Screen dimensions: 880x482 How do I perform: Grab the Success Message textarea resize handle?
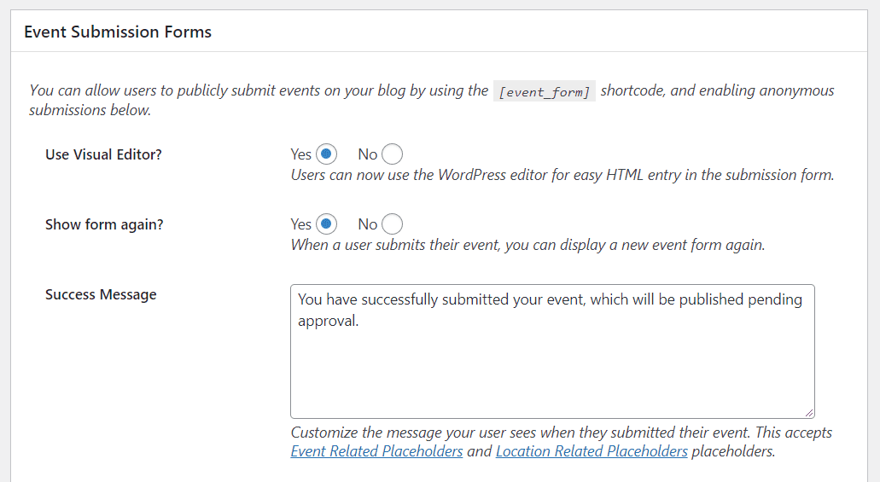pos(808,412)
